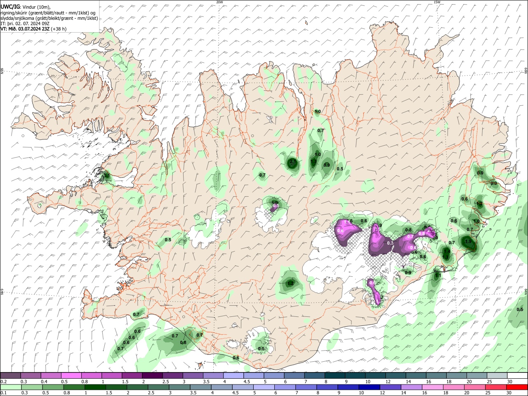Pick the bright red rain swatch above 30

tap(517, 387)
